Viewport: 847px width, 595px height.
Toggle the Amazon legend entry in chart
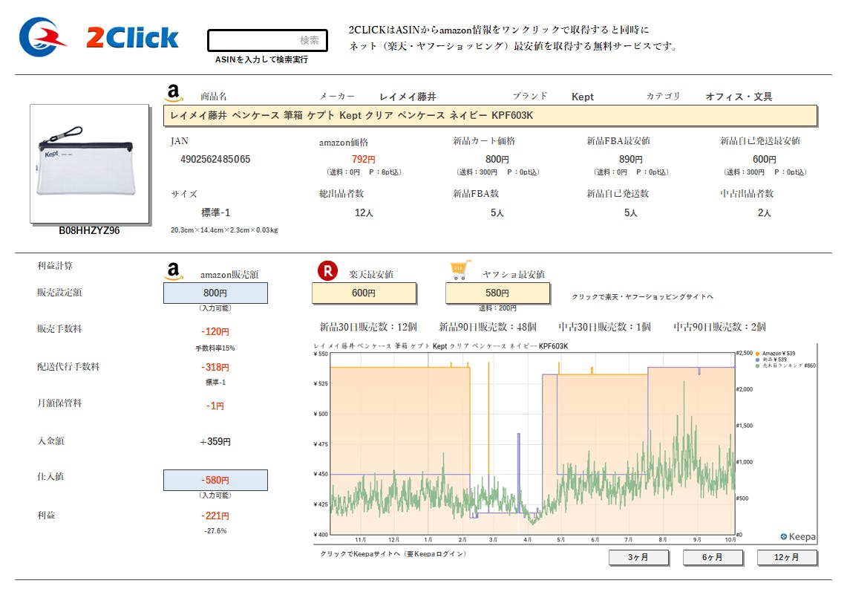(778, 353)
